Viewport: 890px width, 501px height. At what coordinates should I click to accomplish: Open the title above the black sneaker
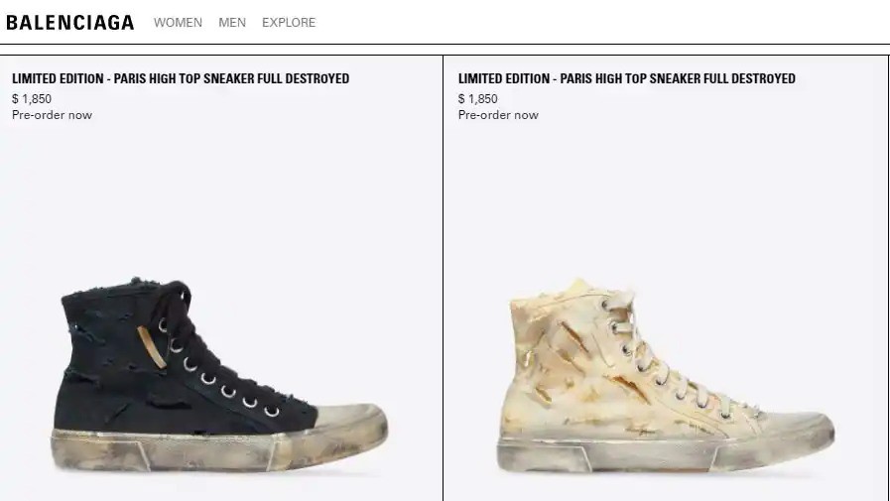tap(181, 78)
